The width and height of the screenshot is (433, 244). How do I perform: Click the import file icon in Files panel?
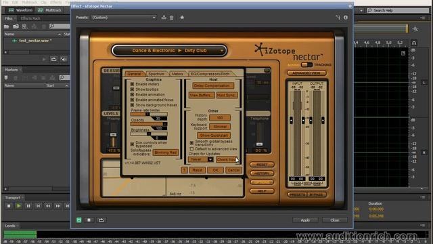click(16, 26)
